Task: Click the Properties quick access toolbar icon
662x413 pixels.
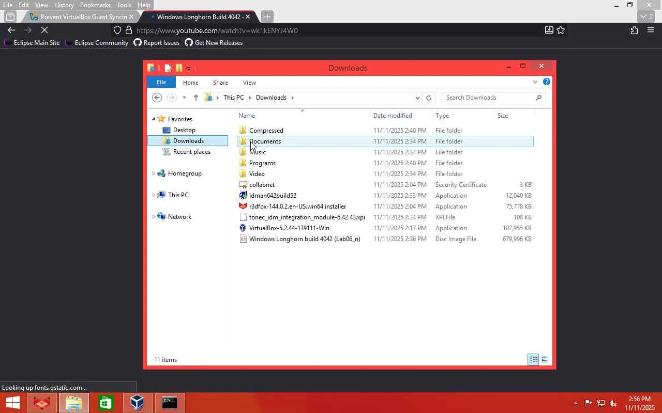Action: point(168,68)
